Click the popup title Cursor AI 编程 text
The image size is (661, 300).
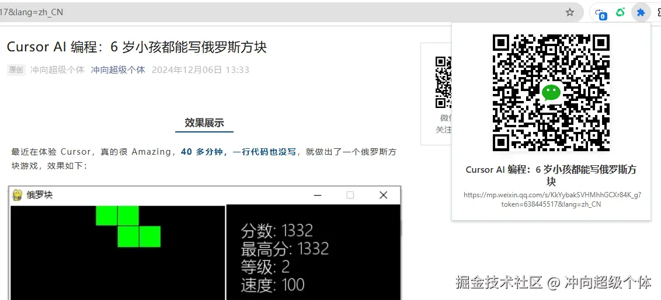click(x=551, y=175)
